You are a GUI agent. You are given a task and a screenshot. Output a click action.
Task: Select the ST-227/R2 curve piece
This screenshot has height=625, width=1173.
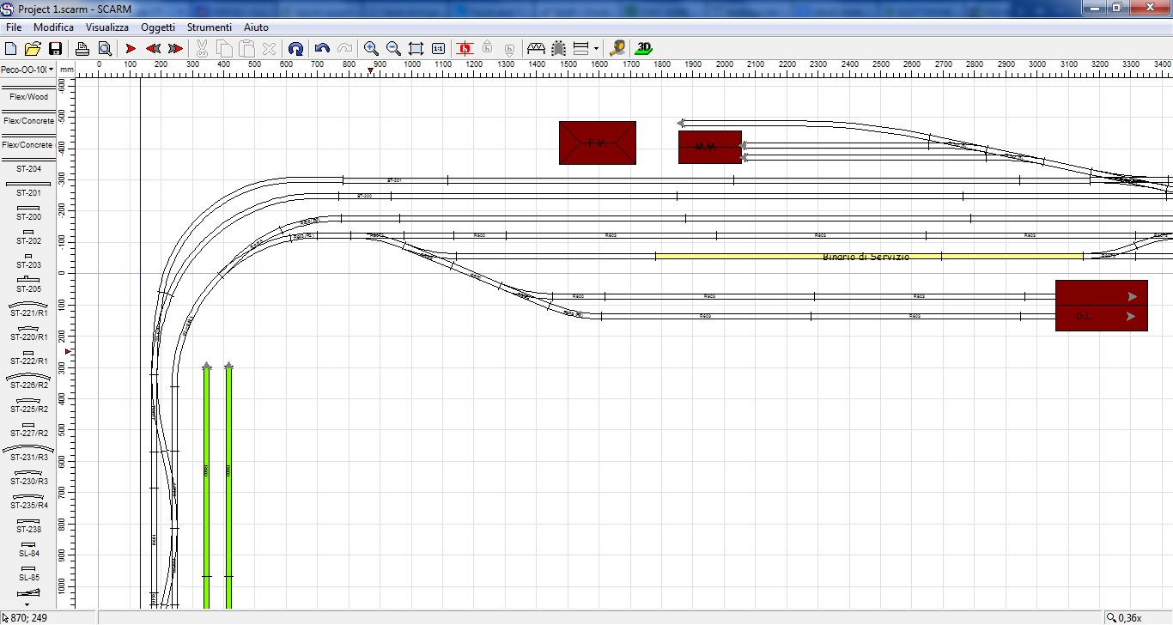[x=28, y=429]
